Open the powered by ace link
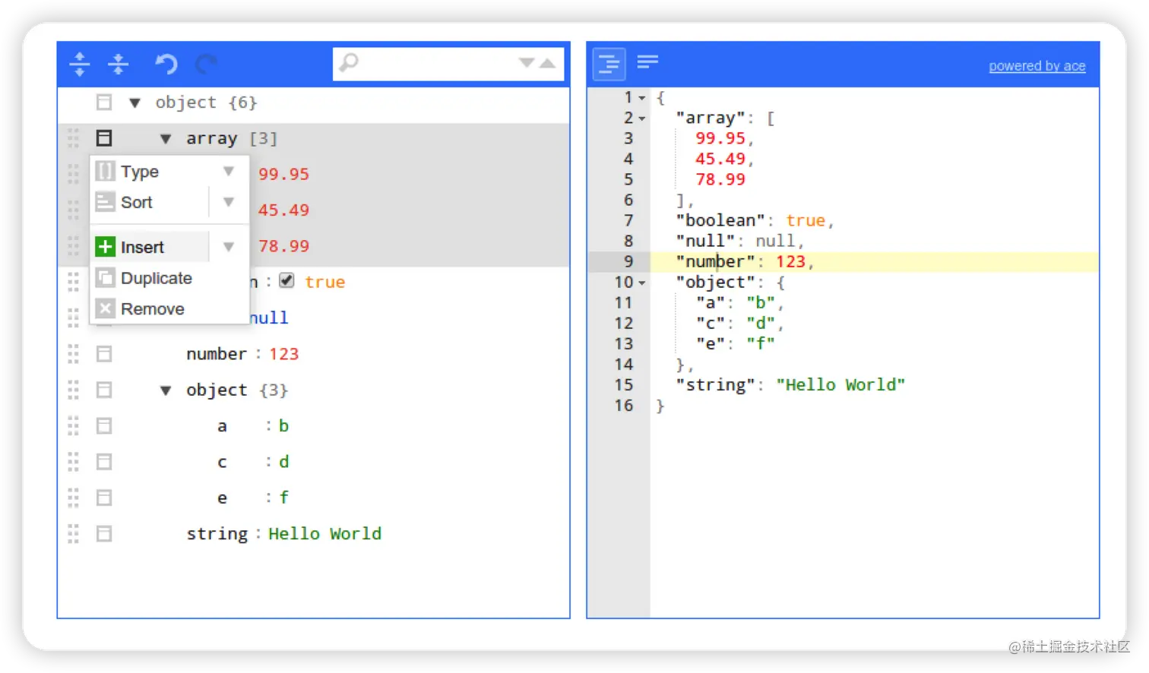This screenshot has width=1149, height=673. (1037, 66)
